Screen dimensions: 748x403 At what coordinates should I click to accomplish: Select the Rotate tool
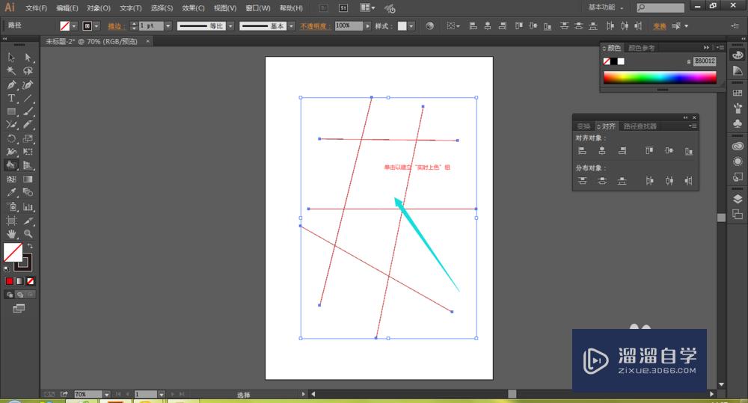coord(11,139)
